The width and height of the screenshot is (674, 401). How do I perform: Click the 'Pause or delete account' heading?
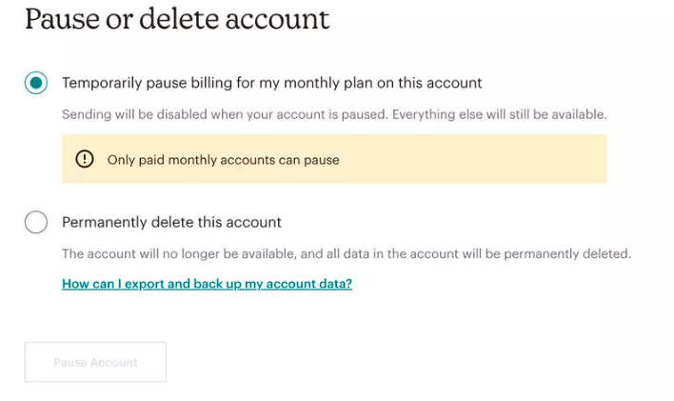point(177,20)
